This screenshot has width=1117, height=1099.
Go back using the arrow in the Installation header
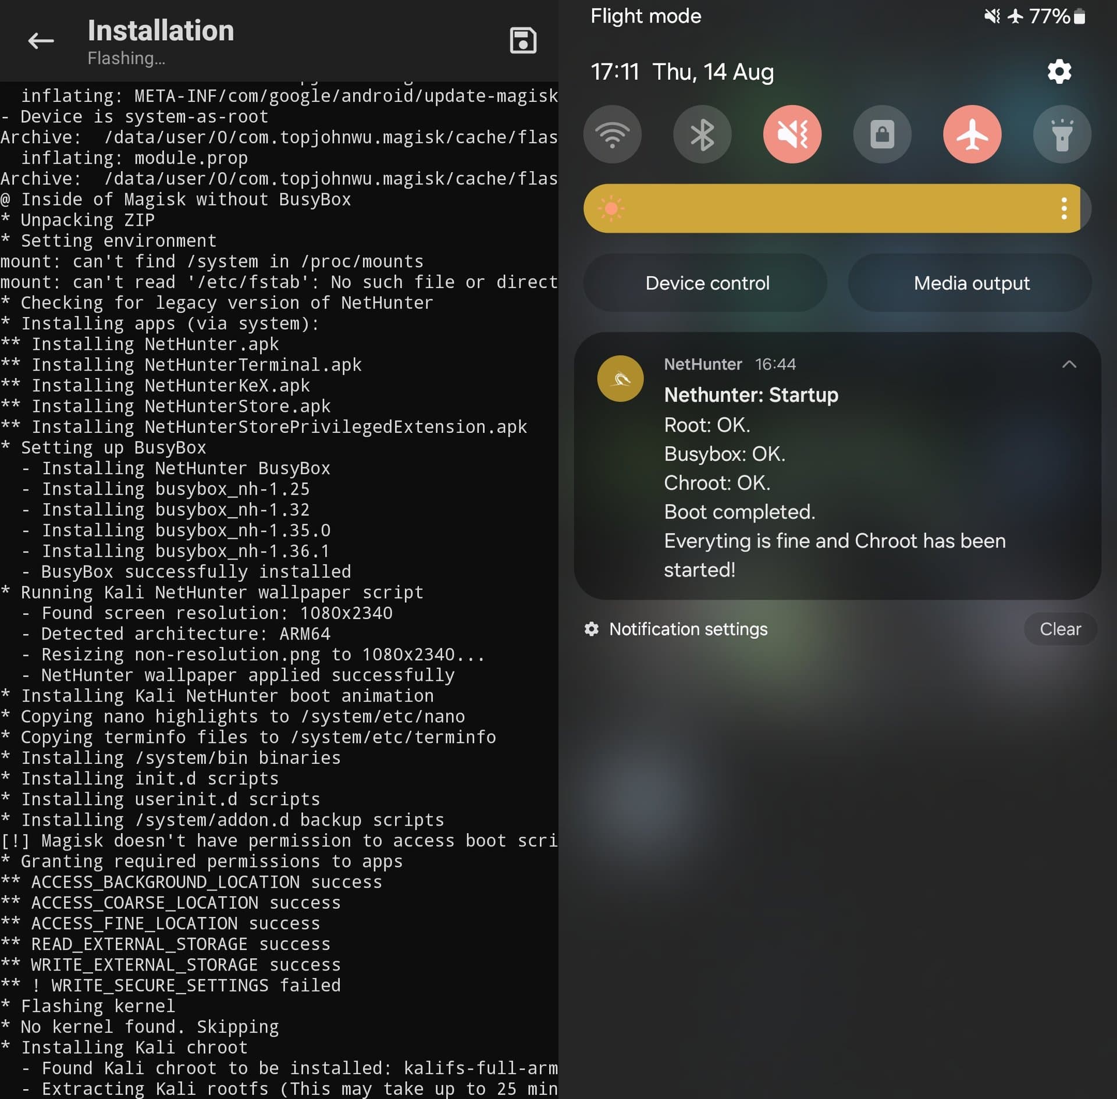[x=41, y=41]
